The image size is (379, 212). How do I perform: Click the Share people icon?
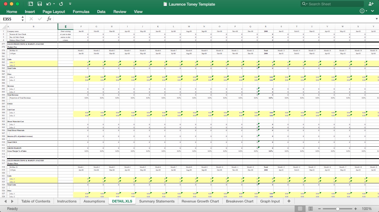pyautogui.click(x=371, y=4)
